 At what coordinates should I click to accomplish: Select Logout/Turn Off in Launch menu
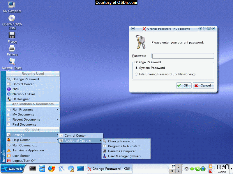pos(33,161)
